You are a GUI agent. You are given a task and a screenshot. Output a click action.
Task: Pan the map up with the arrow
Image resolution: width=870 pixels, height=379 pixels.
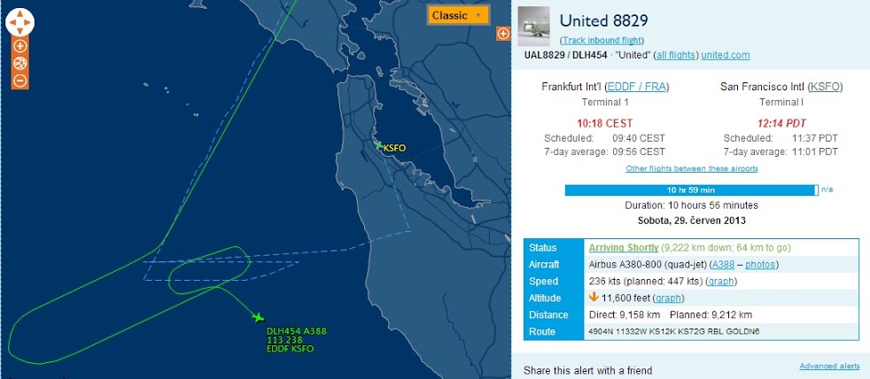[x=19, y=13]
